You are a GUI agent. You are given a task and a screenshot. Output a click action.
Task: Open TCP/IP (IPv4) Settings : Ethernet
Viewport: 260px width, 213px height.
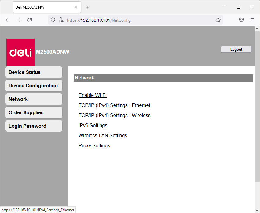114,105
